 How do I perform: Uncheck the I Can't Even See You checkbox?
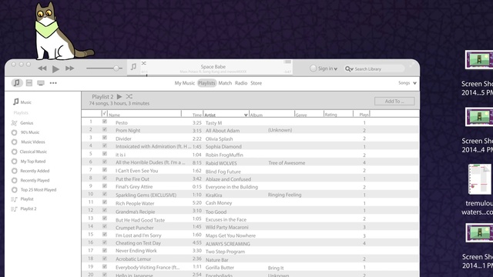[x=105, y=169]
